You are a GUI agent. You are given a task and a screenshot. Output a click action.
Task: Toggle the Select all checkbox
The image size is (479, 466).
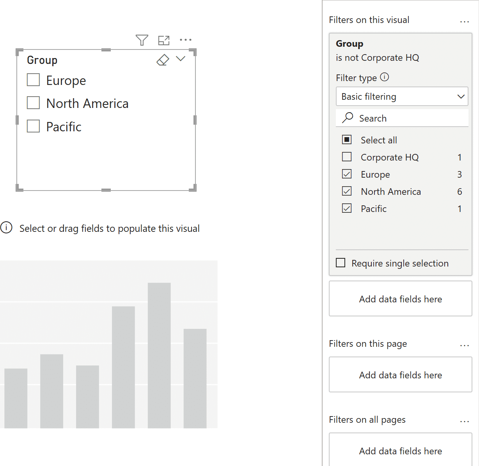[347, 140]
